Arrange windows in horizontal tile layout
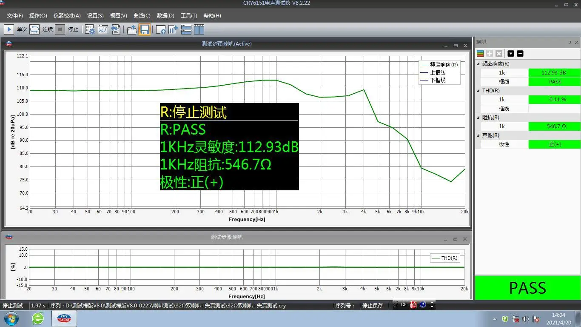This screenshot has width=581, height=327. pyautogui.click(x=186, y=29)
